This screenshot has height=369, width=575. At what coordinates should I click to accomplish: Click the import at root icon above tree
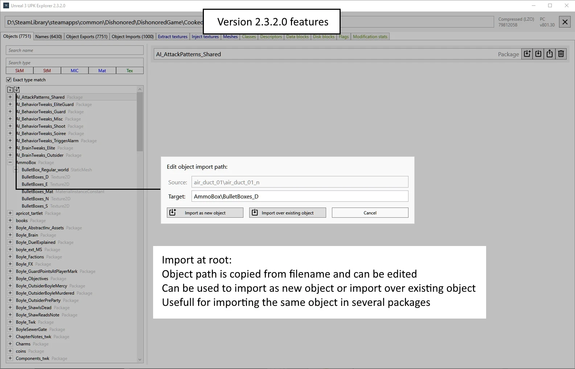17,89
